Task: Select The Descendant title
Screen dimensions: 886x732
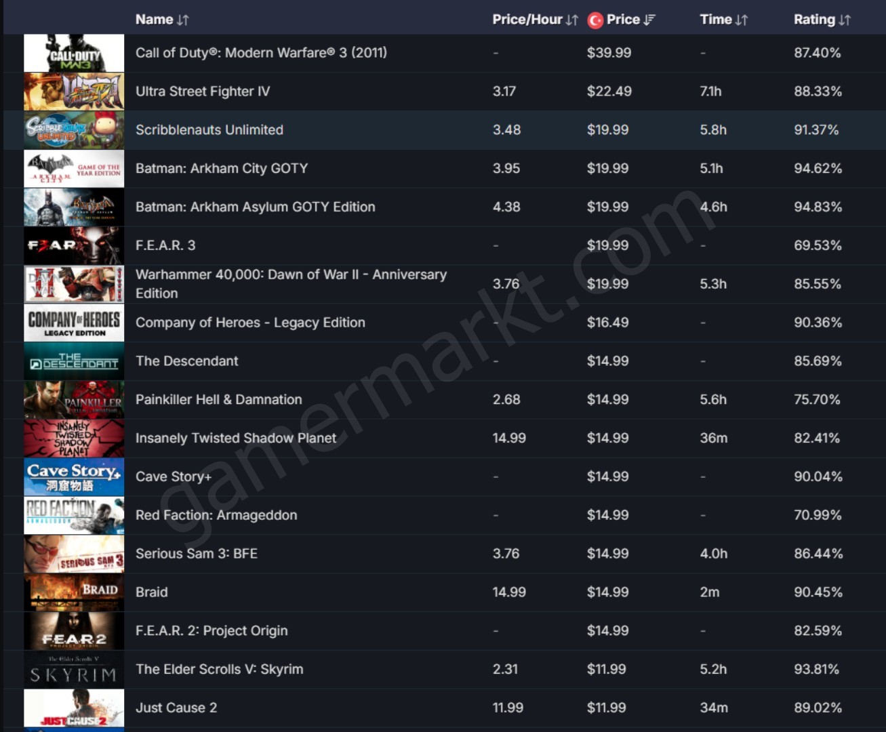Action: click(187, 361)
